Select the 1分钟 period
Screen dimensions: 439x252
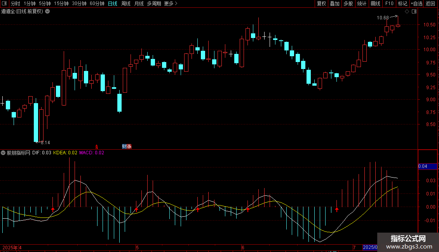30,3
